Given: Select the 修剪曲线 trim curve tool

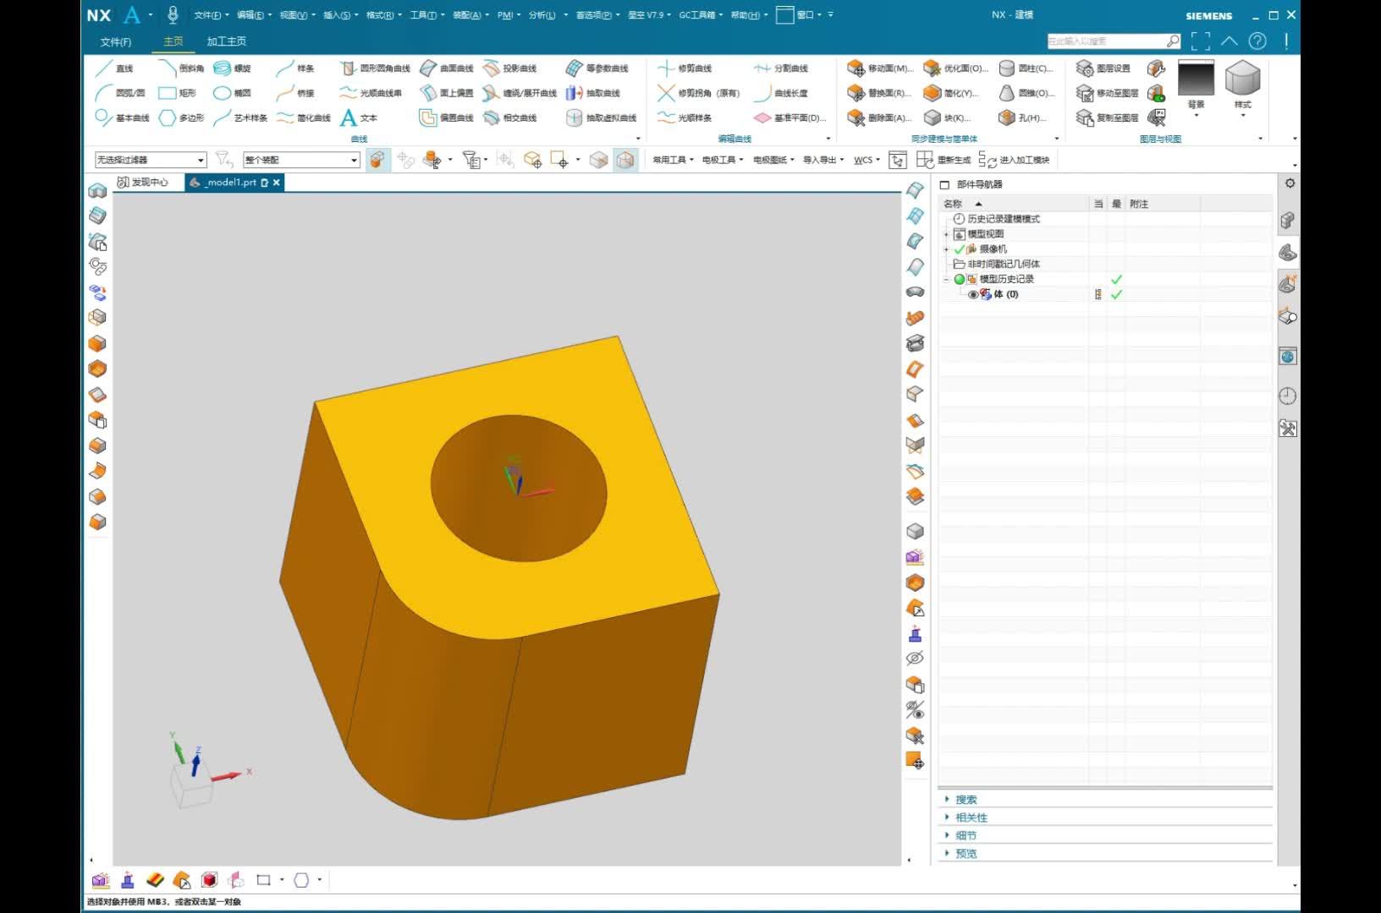Looking at the screenshot, I should pyautogui.click(x=685, y=68).
